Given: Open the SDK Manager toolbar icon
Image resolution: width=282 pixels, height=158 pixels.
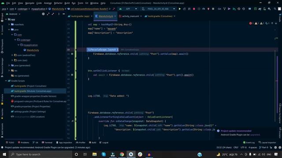Looking at the screenshot, I should [x=269, y=9].
